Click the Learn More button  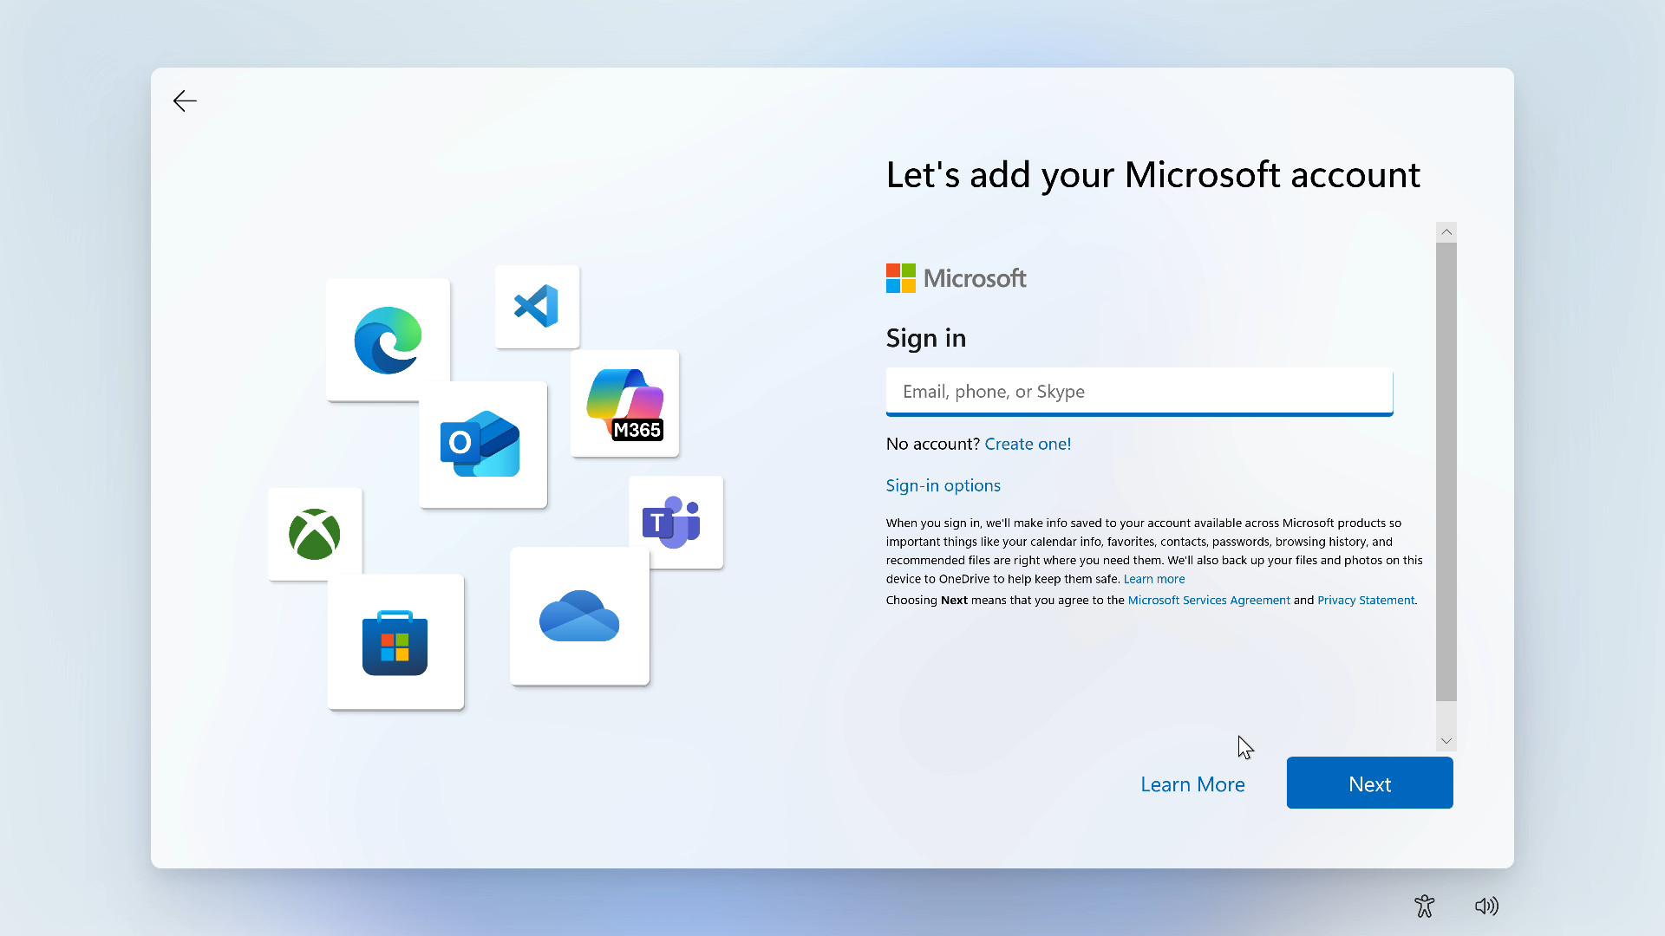click(1192, 784)
